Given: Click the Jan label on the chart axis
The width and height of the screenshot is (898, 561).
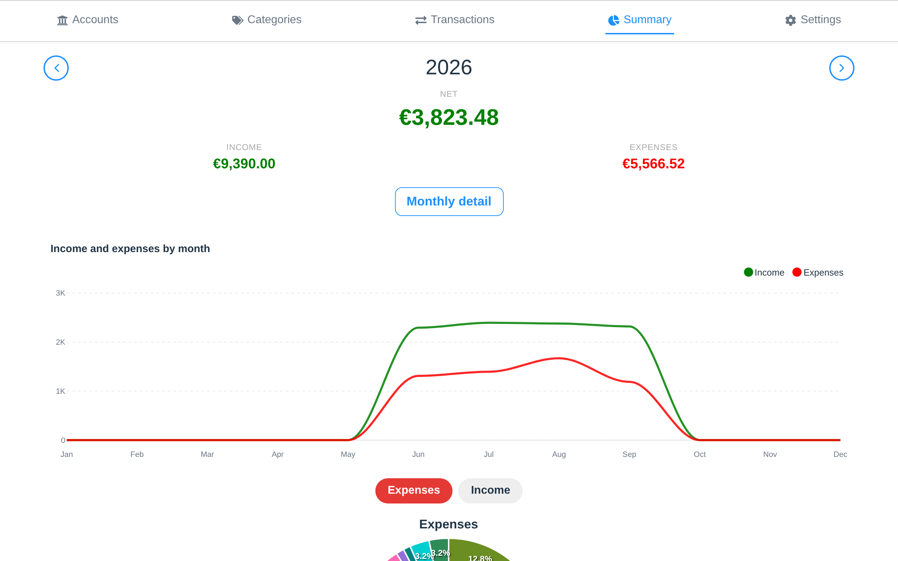Looking at the screenshot, I should point(67,454).
